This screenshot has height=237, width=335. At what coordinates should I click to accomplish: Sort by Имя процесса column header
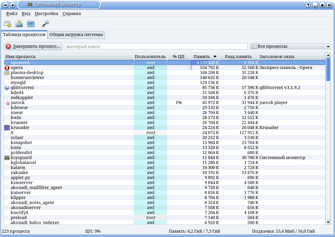pos(69,56)
